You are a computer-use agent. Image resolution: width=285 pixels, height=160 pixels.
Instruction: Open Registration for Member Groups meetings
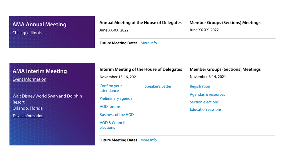[x=200, y=86]
